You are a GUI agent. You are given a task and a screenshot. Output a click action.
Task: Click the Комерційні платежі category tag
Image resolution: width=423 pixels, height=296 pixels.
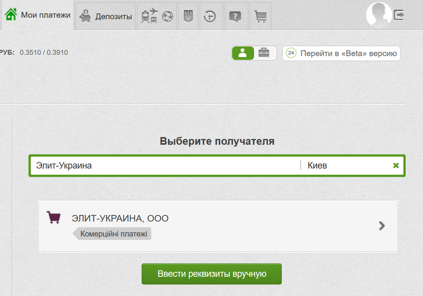click(114, 234)
